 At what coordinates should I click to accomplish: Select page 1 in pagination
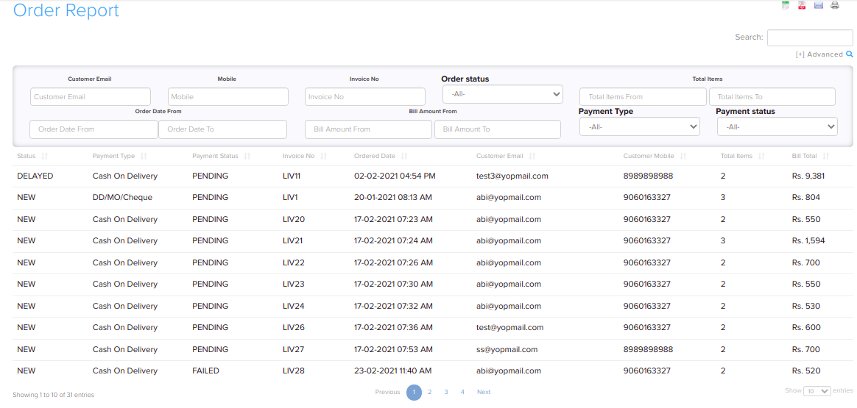point(415,392)
